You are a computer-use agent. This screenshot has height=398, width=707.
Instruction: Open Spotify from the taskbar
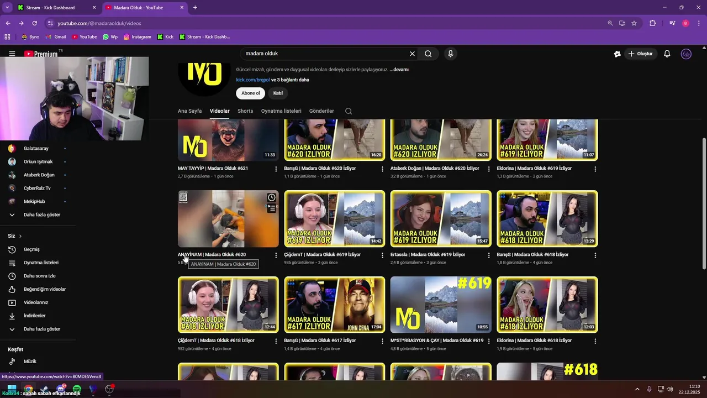coord(77,389)
